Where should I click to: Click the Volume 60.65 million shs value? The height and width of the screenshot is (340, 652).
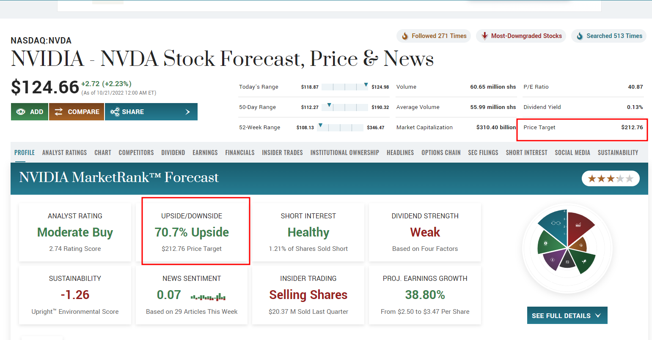(493, 87)
